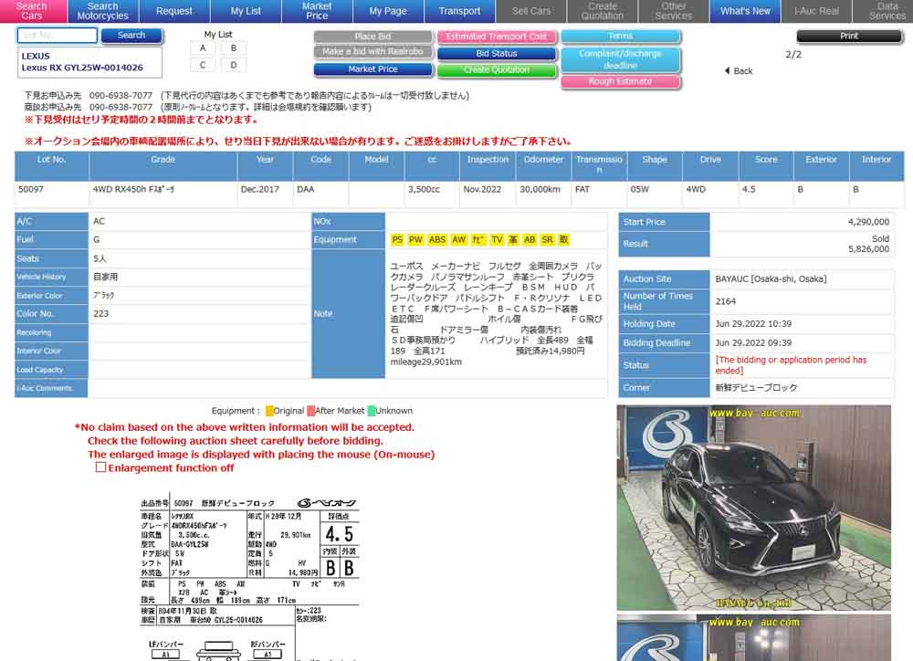Viewport: 913px width, 661px height.
Task: Add to My List A
Action: point(203,48)
